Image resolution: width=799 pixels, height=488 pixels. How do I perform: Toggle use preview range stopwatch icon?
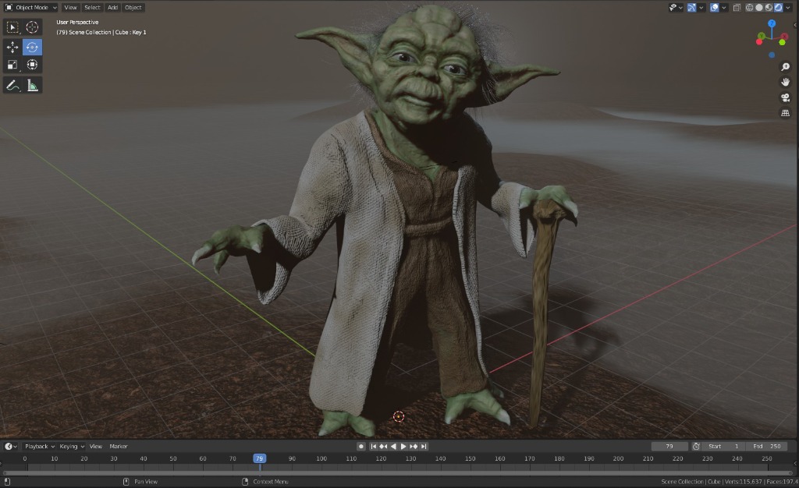tap(696, 446)
